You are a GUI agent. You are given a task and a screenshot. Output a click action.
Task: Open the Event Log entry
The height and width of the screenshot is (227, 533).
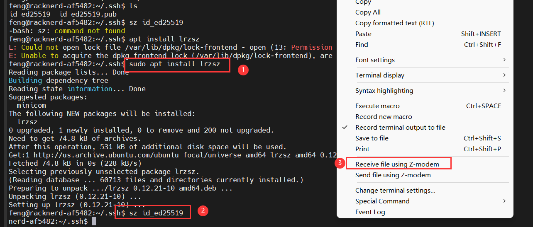tap(370, 212)
